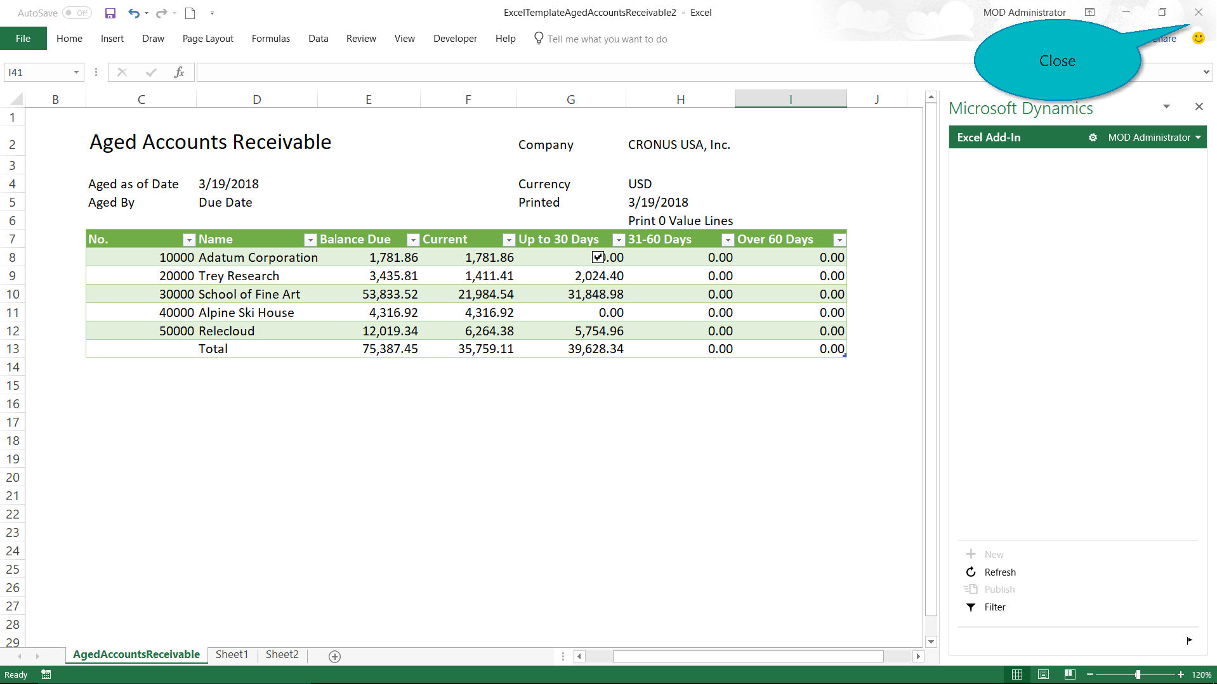This screenshot has width=1217, height=684.
Task: Switch to the Sheet2 worksheet tab
Action: tap(282, 654)
